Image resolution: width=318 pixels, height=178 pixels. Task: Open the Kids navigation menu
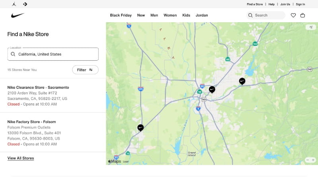186,15
